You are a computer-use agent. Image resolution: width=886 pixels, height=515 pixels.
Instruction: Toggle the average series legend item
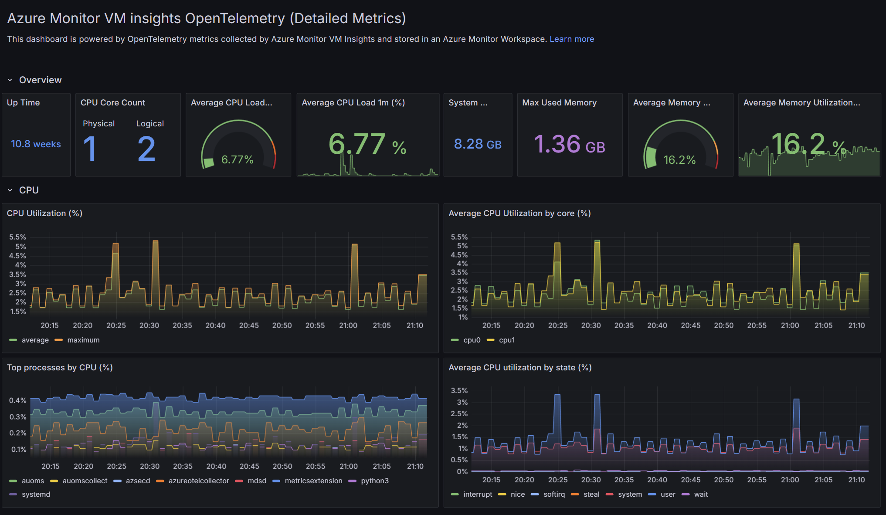(x=35, y=340)
